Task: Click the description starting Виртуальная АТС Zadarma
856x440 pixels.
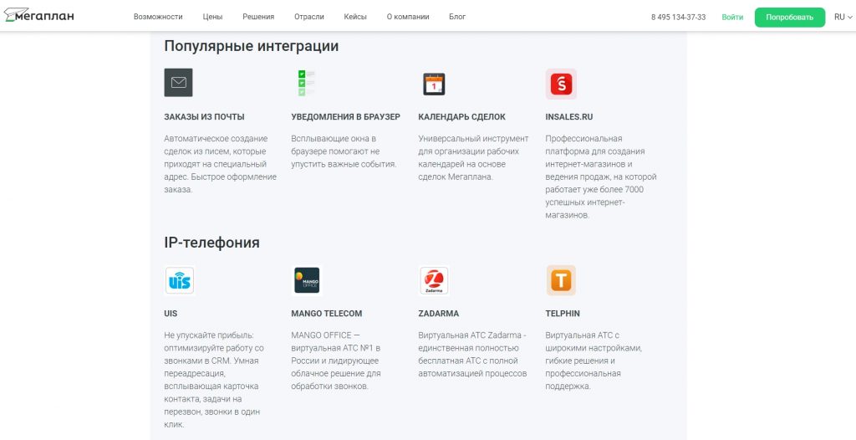Action: [473, 354]
